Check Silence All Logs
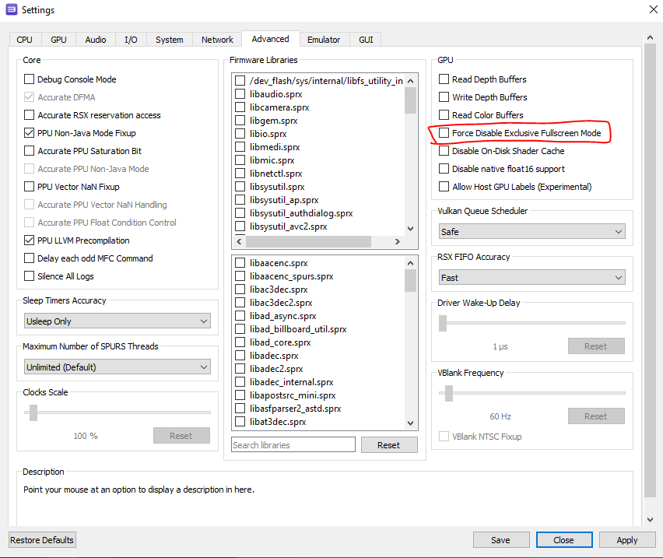Screen dimensions: 663x558 click(x=29, y=276)
